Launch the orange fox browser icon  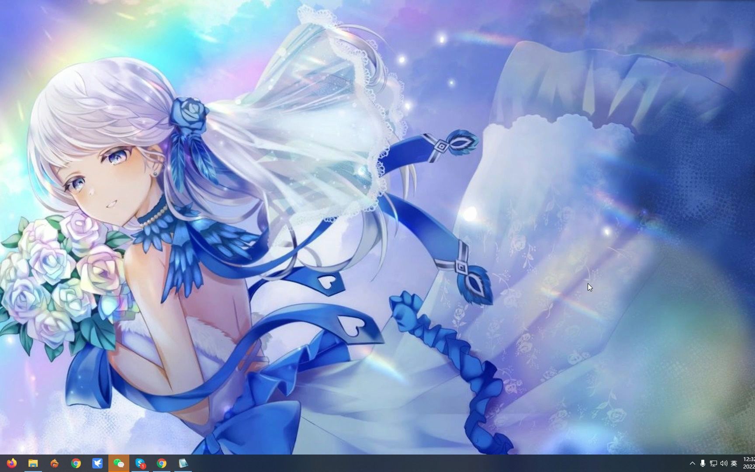(55, 463)
